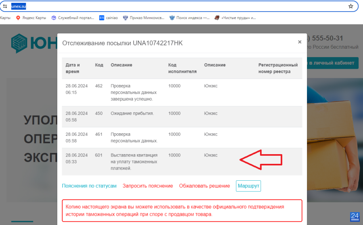Image resolution: width=363 pixels, height=225 pixels.
Task: Open the Поиск индекса bookmark
Action: coord(190,18)
